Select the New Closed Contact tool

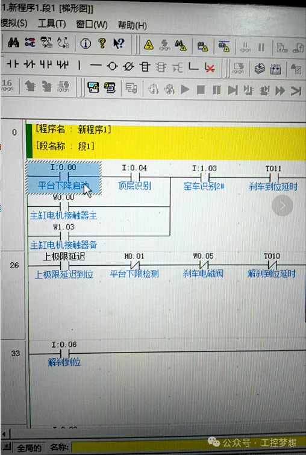tap(30, 64)
